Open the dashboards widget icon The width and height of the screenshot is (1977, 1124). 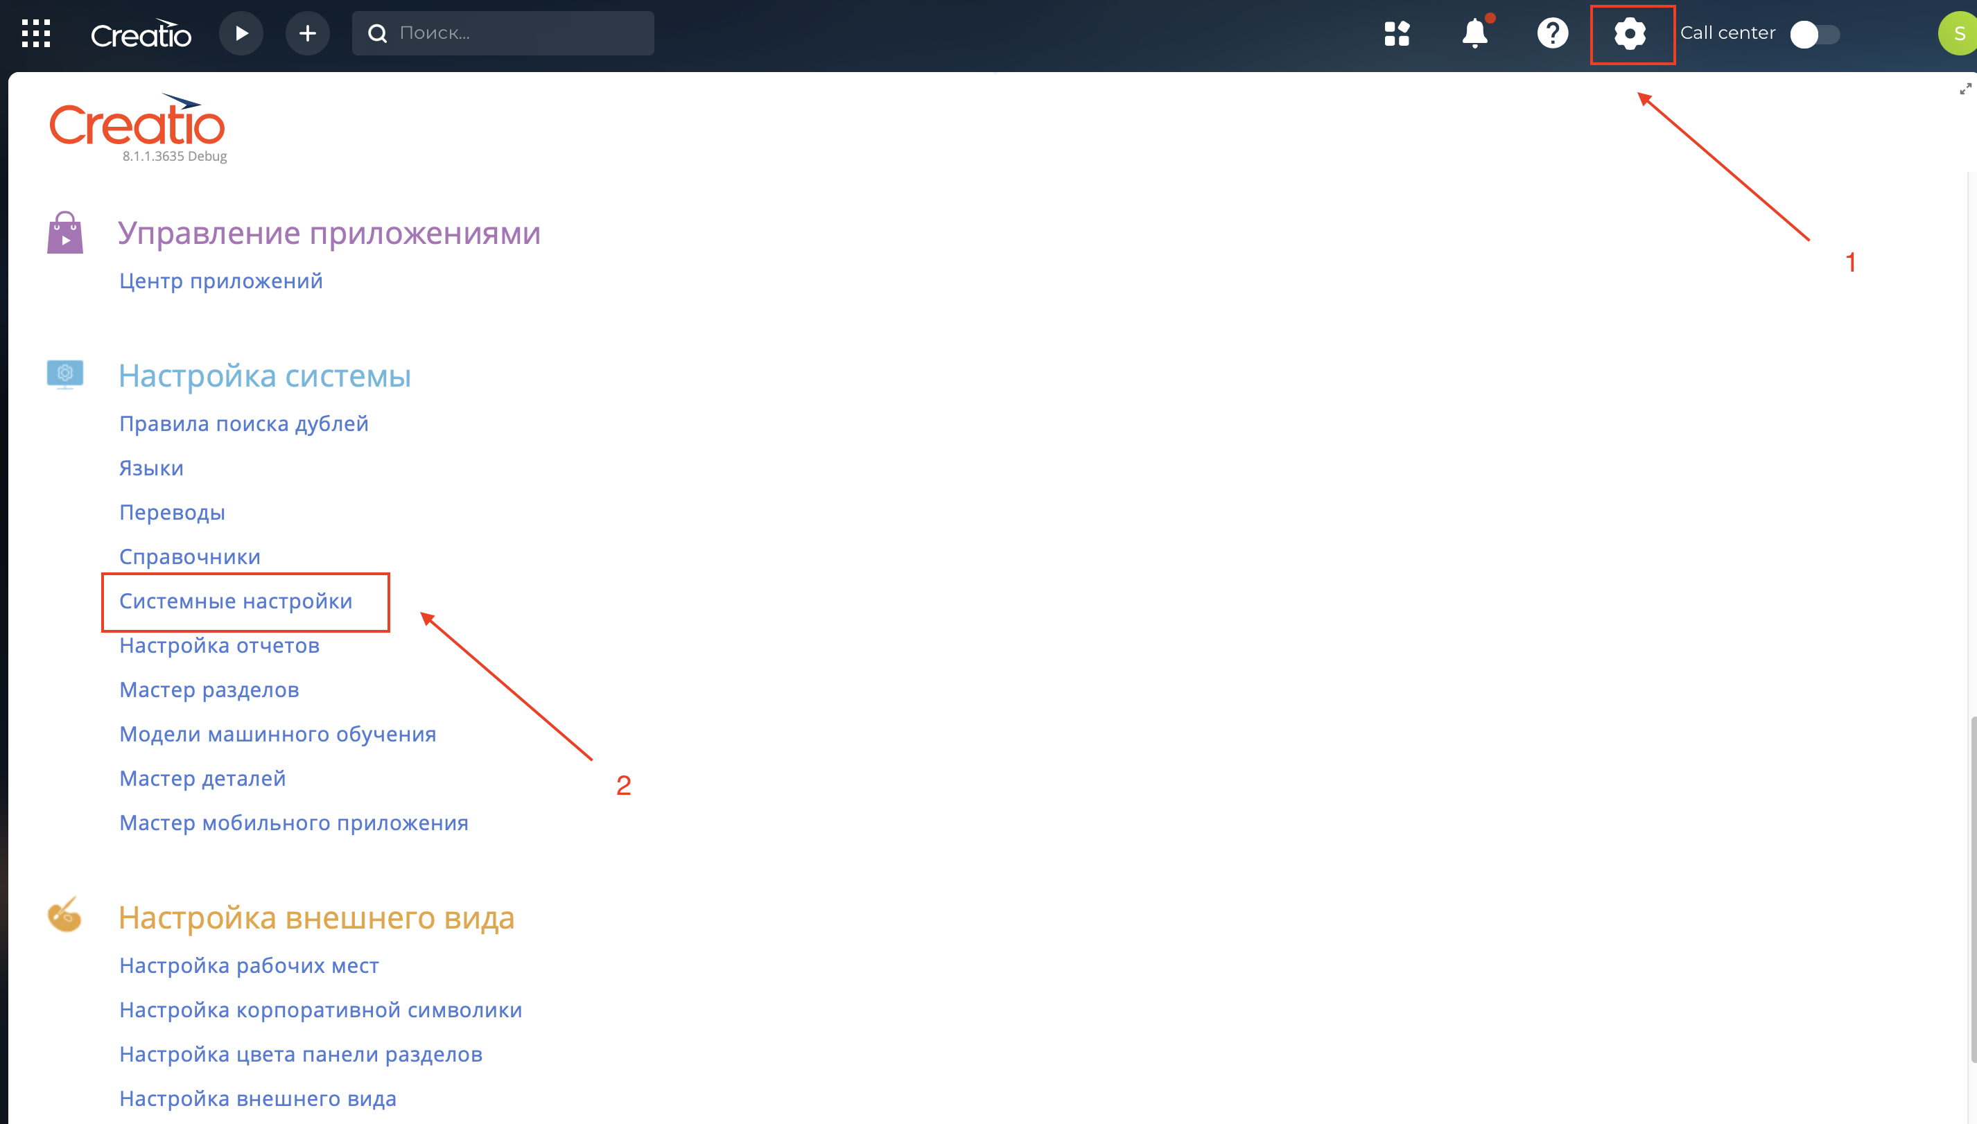(1397, 33)
